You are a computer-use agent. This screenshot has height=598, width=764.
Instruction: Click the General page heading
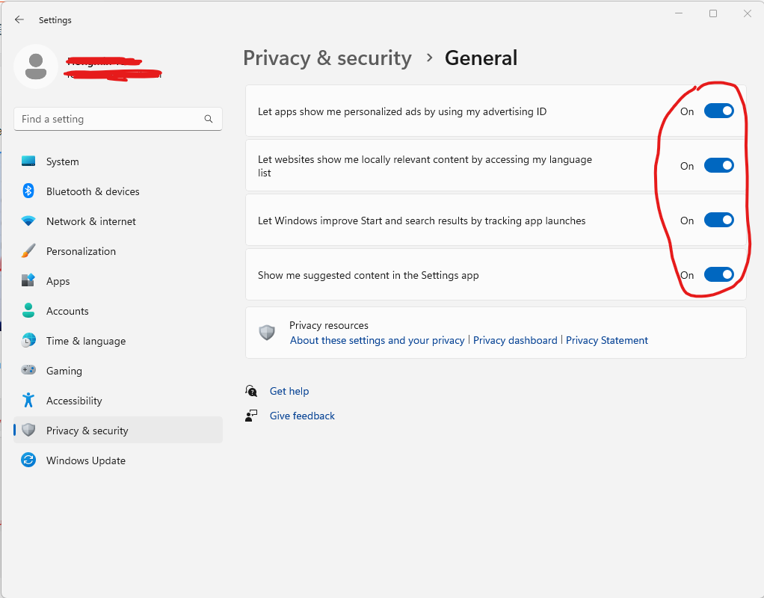pyautogui.click(x=481, y=58)
